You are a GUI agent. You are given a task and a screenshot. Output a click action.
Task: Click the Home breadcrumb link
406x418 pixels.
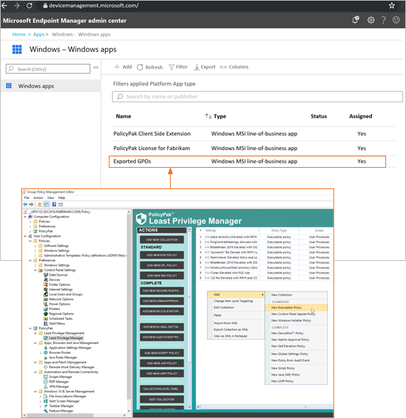[x=19, y=34]
